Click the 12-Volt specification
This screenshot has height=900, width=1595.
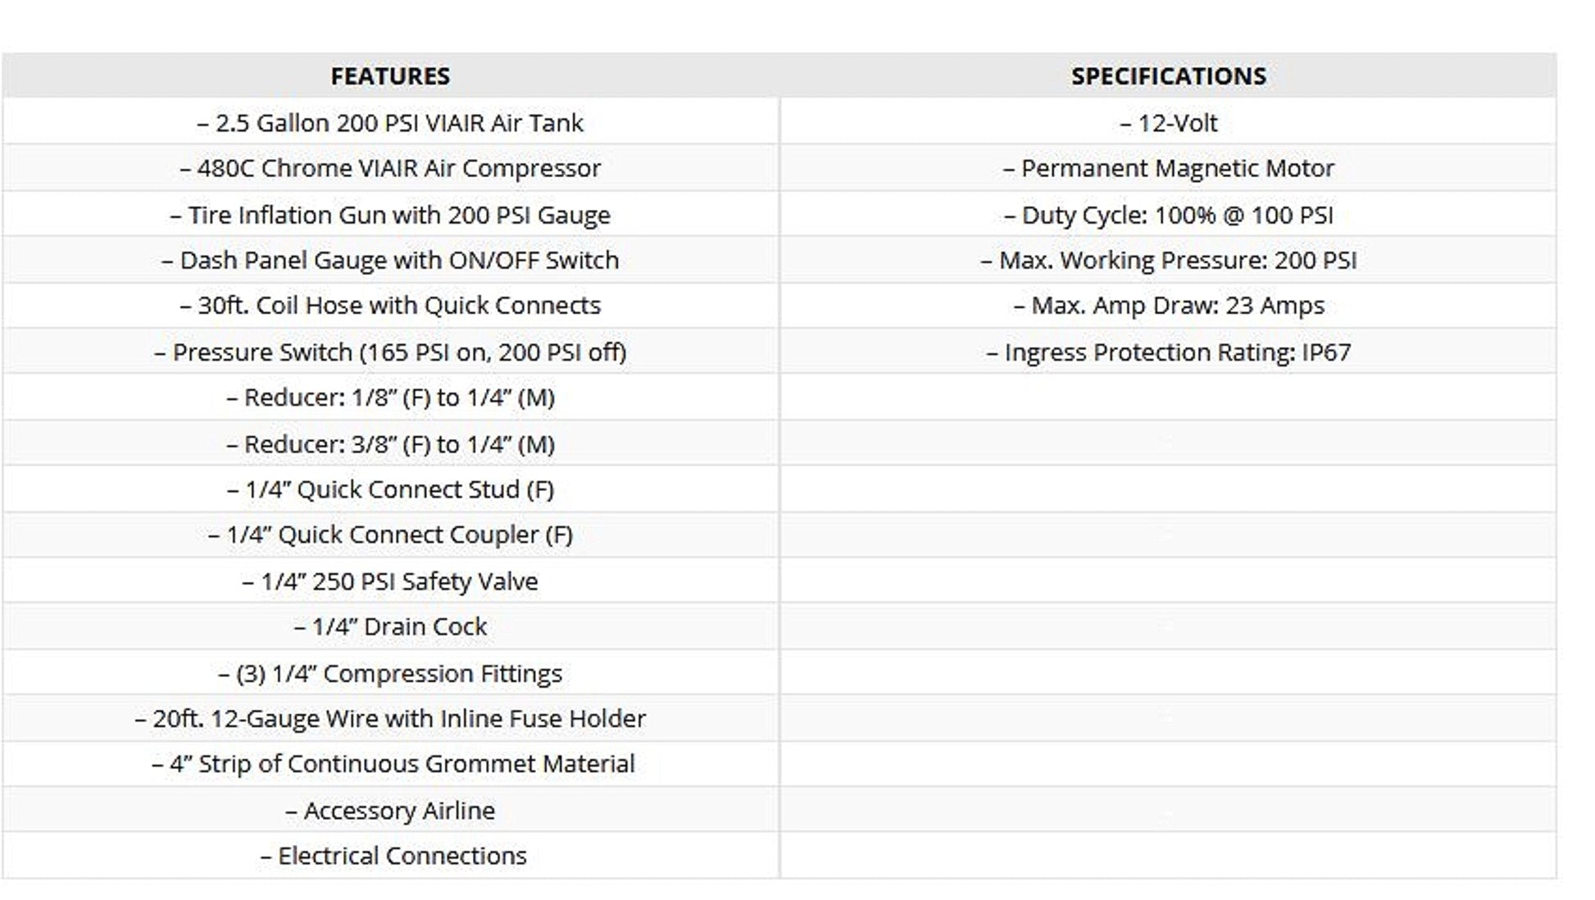coord(1168,123)
